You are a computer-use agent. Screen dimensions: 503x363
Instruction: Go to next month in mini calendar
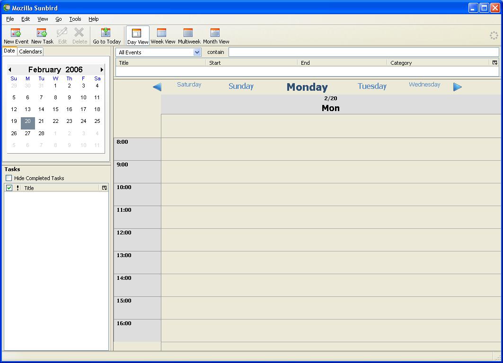click(101, 70)
